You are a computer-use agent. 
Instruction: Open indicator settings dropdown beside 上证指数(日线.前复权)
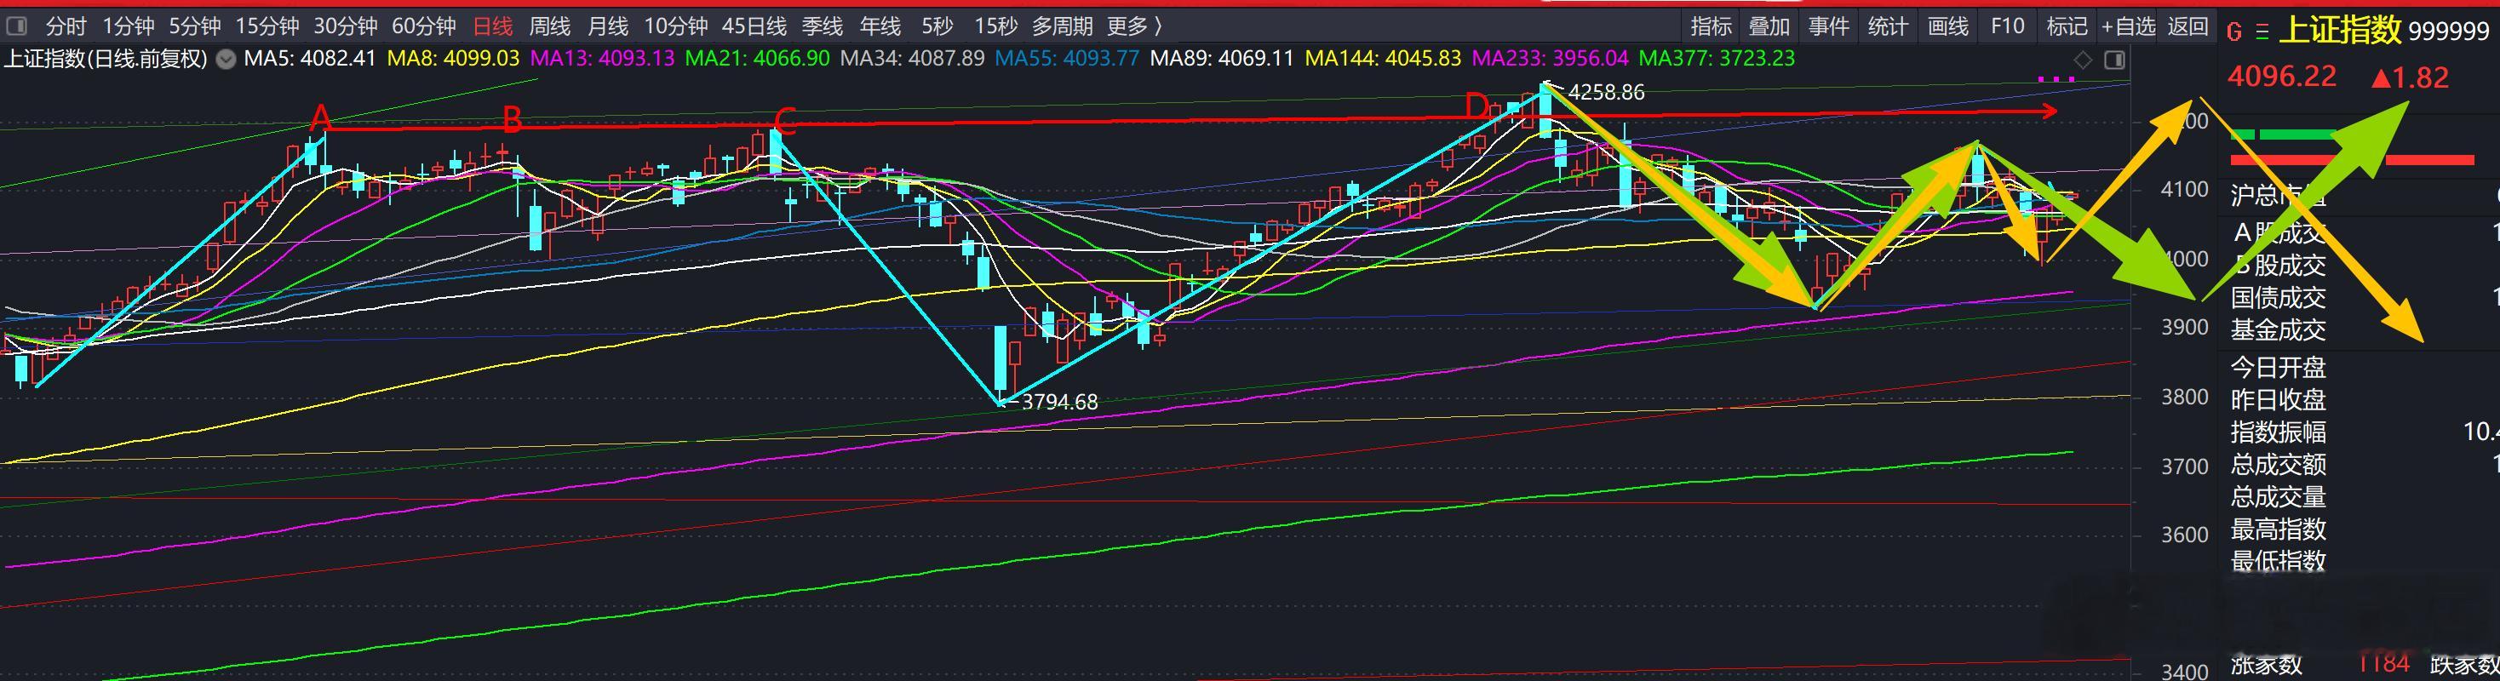(x=225, y=60)
